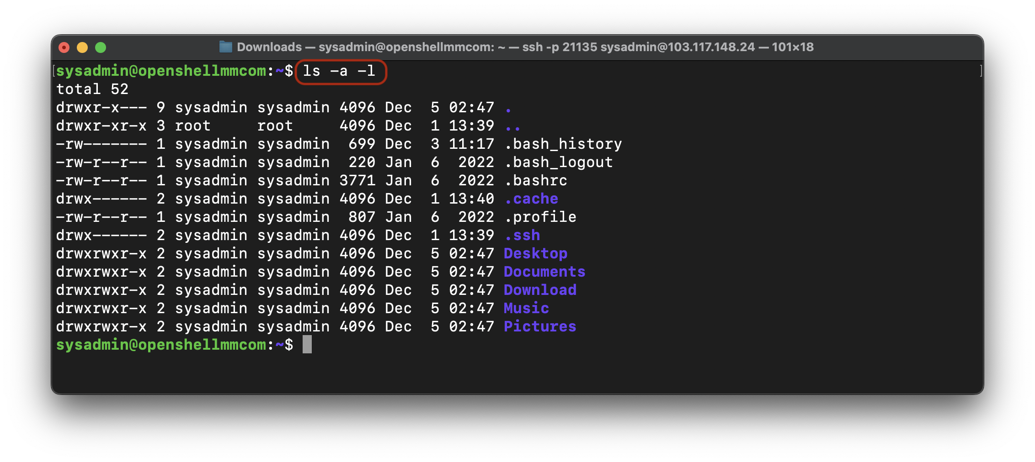This screenshot has width=1035, height=462.
Task: Click the 'total 52' output line
Action: [x=92, y=89]
